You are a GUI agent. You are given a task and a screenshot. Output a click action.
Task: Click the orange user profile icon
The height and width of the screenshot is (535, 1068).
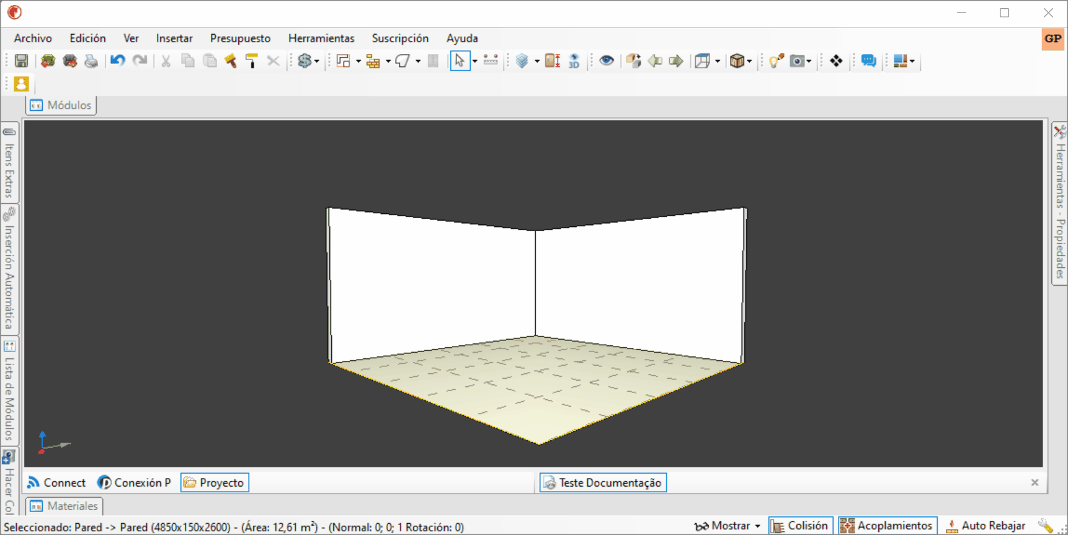click(x=21, y=84)
